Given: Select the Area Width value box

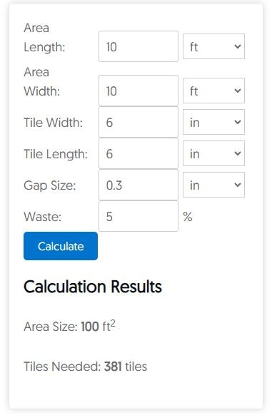Looking at the screenshot, I should 138,91.
